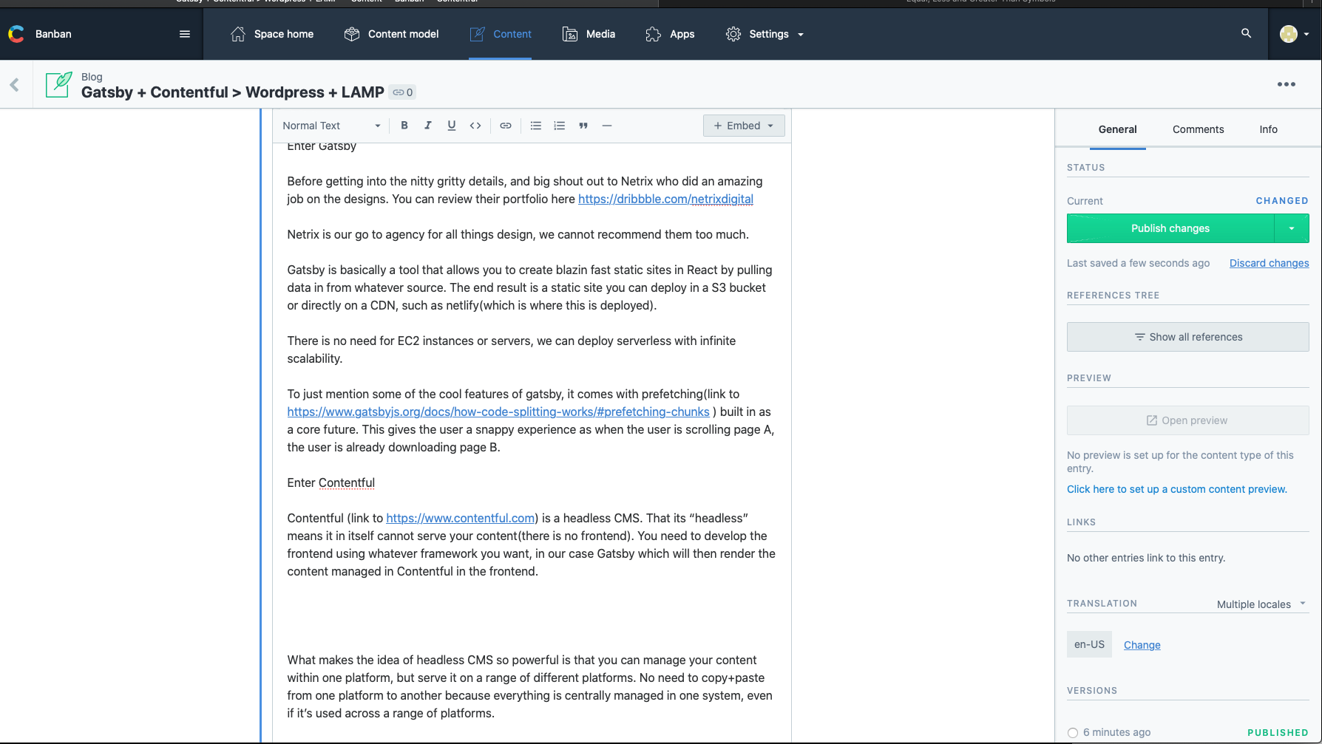1322x744 pixels.
Task: Click the Media image icon
Action: pyautogui.click(x=570, y=34)
